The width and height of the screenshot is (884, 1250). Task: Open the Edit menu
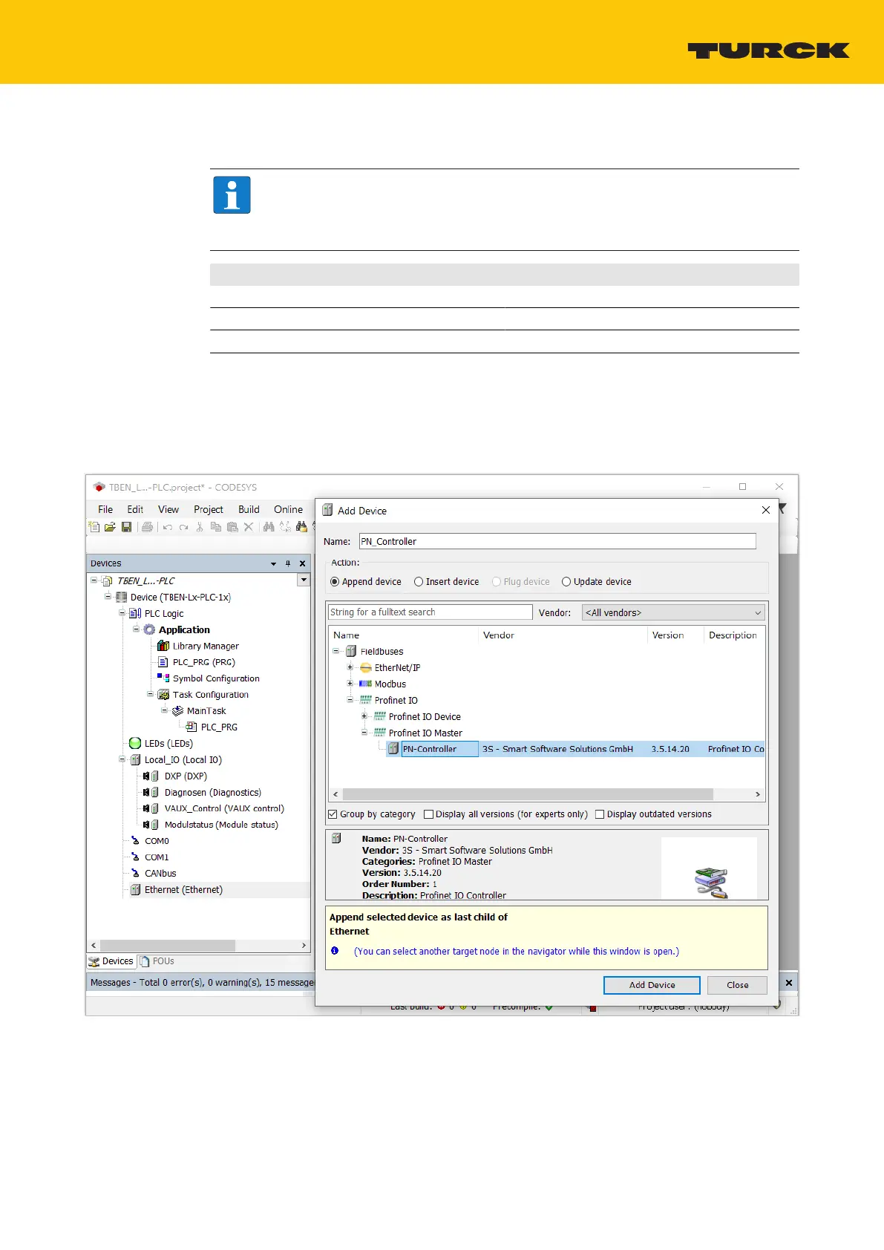[135, 509]
